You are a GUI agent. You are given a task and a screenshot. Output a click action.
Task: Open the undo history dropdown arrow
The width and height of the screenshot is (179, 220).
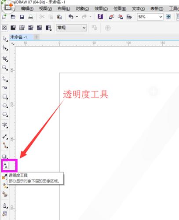(x=77, y=17)
